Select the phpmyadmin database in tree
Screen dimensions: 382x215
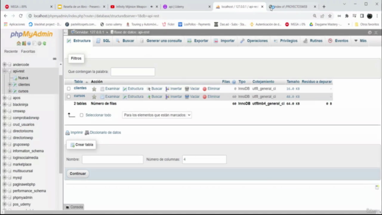tap(23, 198)
